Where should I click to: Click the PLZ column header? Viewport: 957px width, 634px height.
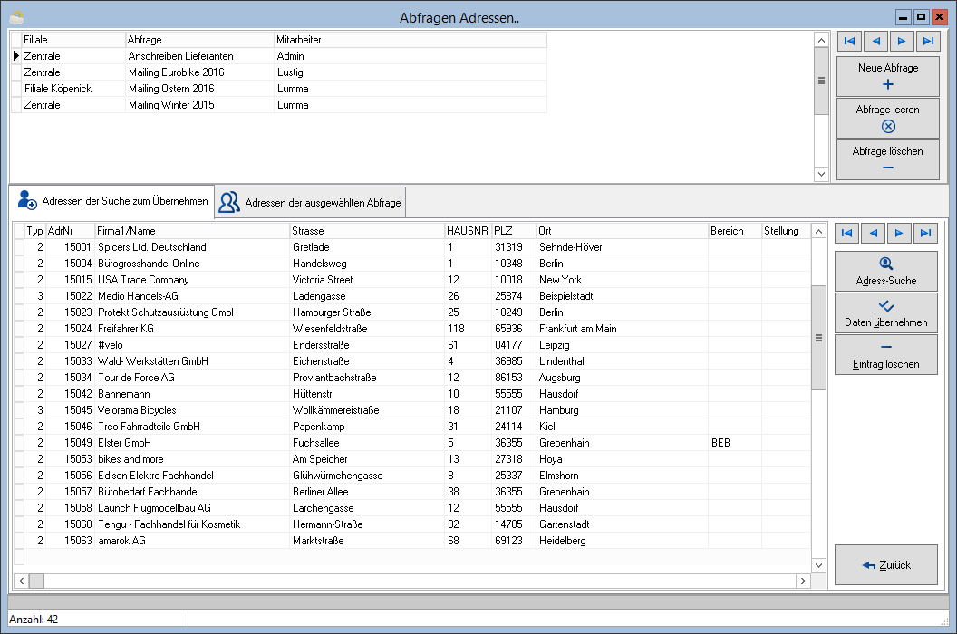514,231
